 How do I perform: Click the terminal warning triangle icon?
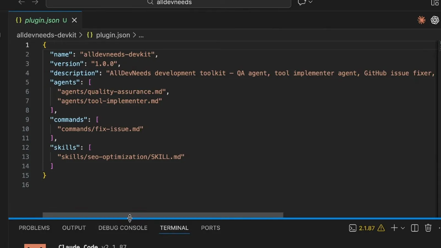point(381,228)
